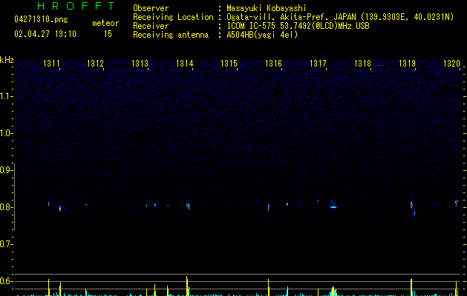The image size is (467, 296).
Task: Click the 1312 time marker
Action: coord(95,64)
